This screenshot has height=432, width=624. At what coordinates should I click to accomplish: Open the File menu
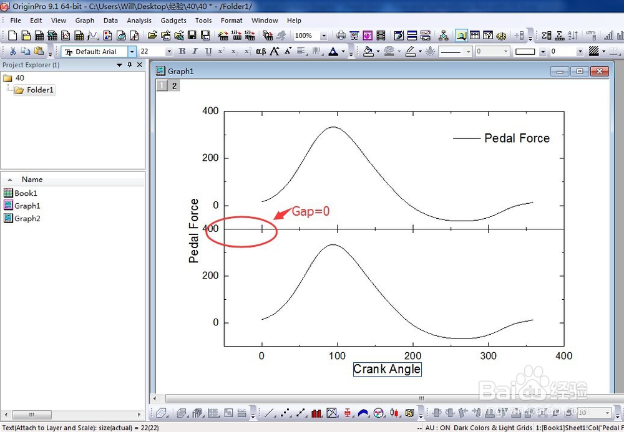16,21
